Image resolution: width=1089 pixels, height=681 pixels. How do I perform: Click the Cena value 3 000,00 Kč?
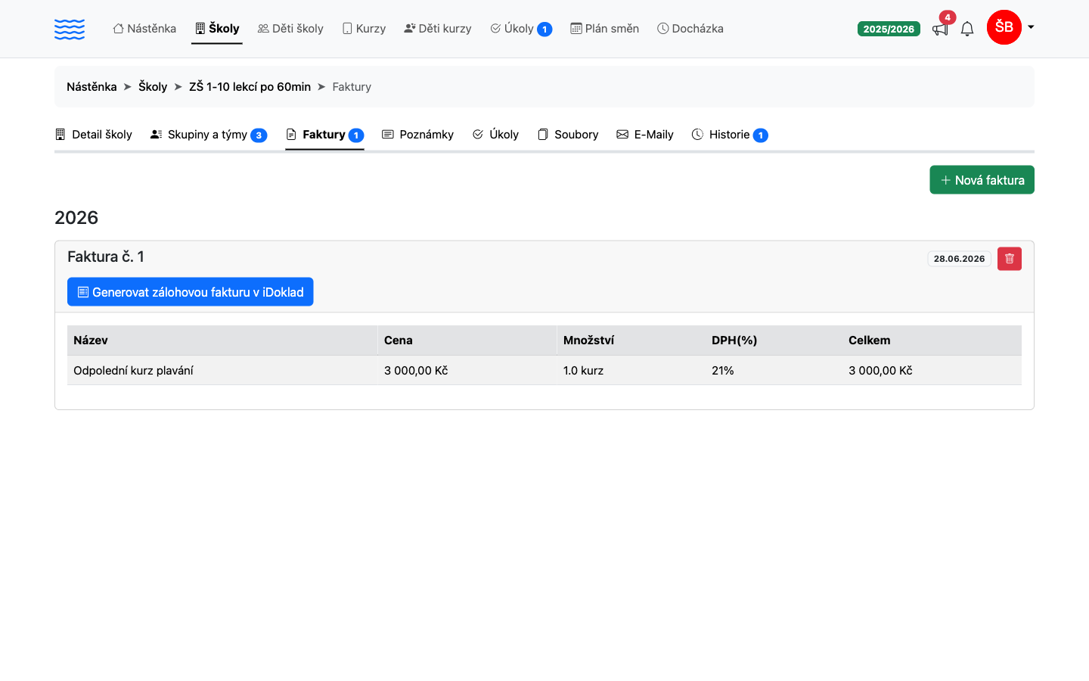click(x=416, y=371)
